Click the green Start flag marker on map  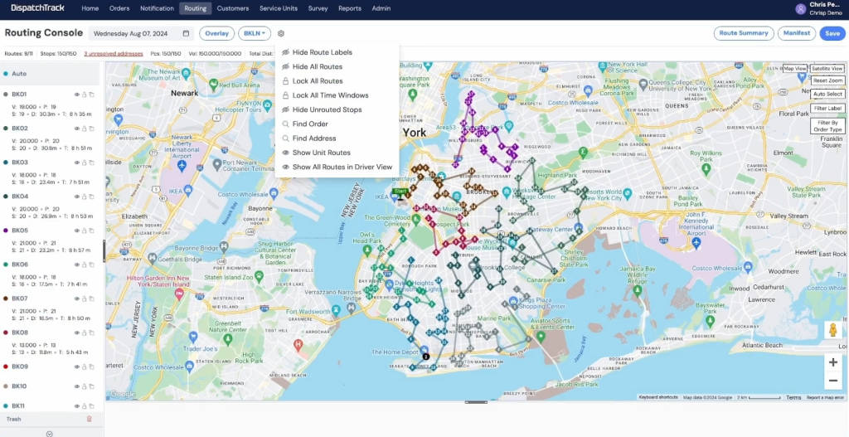[x=400, y=192]
